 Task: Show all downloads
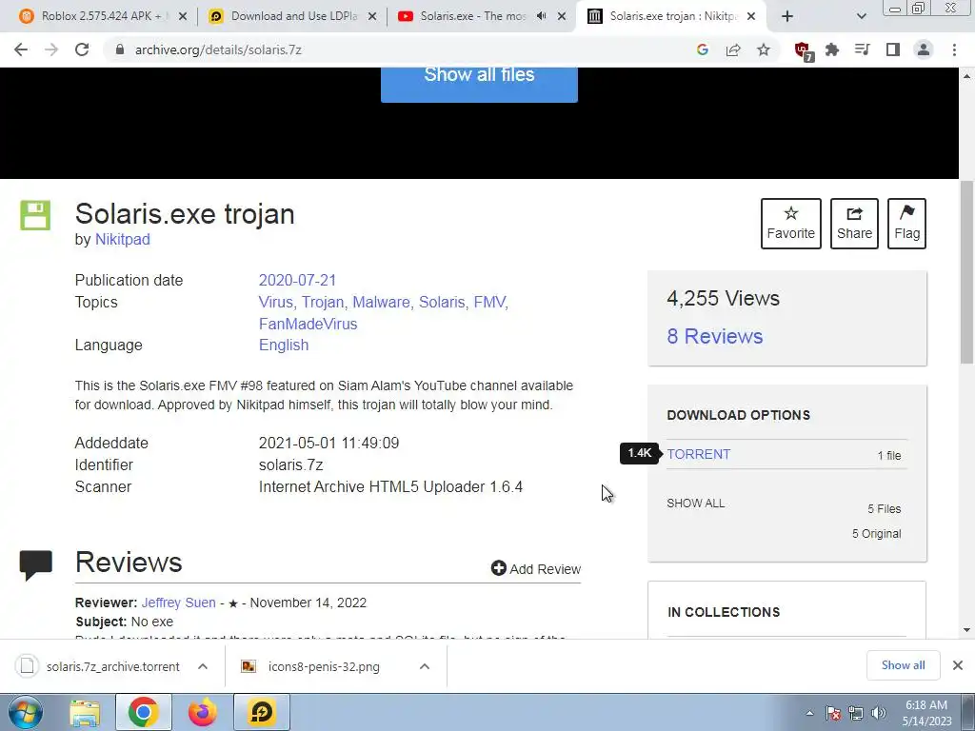click(x=903, y=665)
